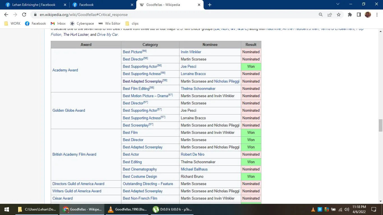Open the Best Costume Design link
383x215 pixels.
[140, 177]
